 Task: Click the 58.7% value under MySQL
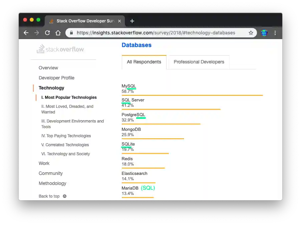click(128, 91)
